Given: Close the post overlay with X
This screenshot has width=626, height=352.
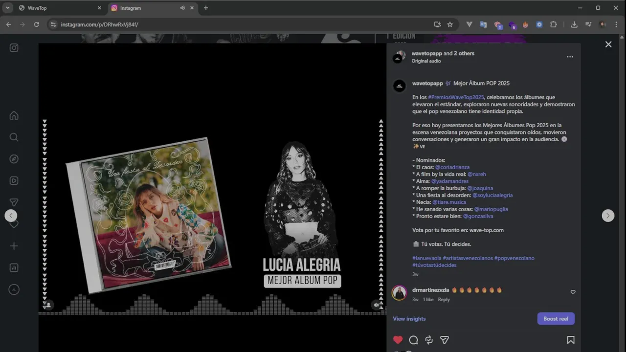Looking at the screenshot, I should pos(608,44).
